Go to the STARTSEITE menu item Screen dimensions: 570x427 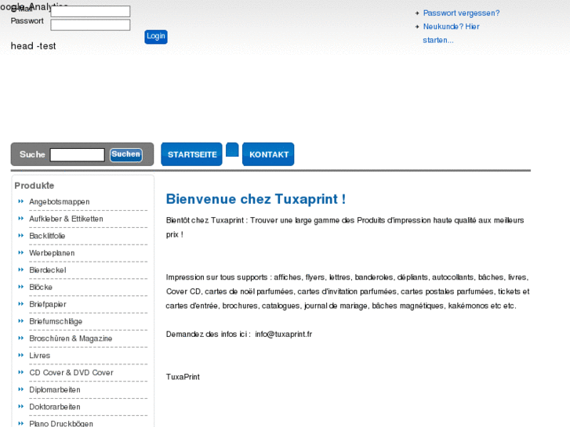pos(191,154)
